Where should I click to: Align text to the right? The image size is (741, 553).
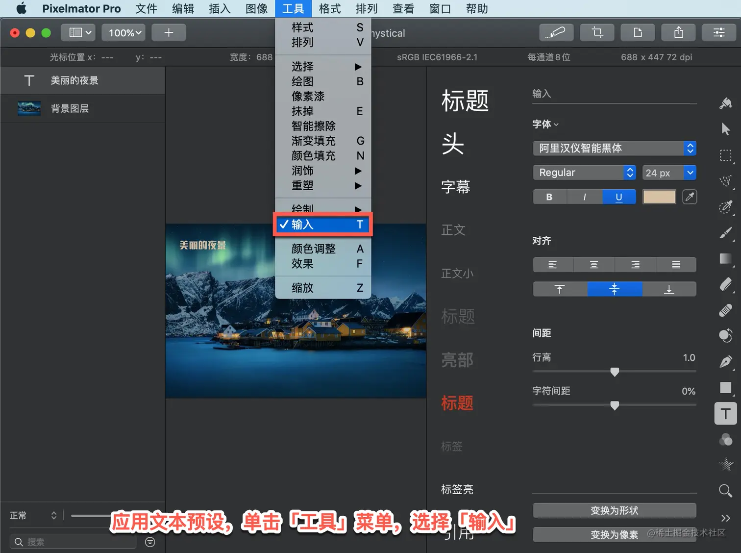635,265
